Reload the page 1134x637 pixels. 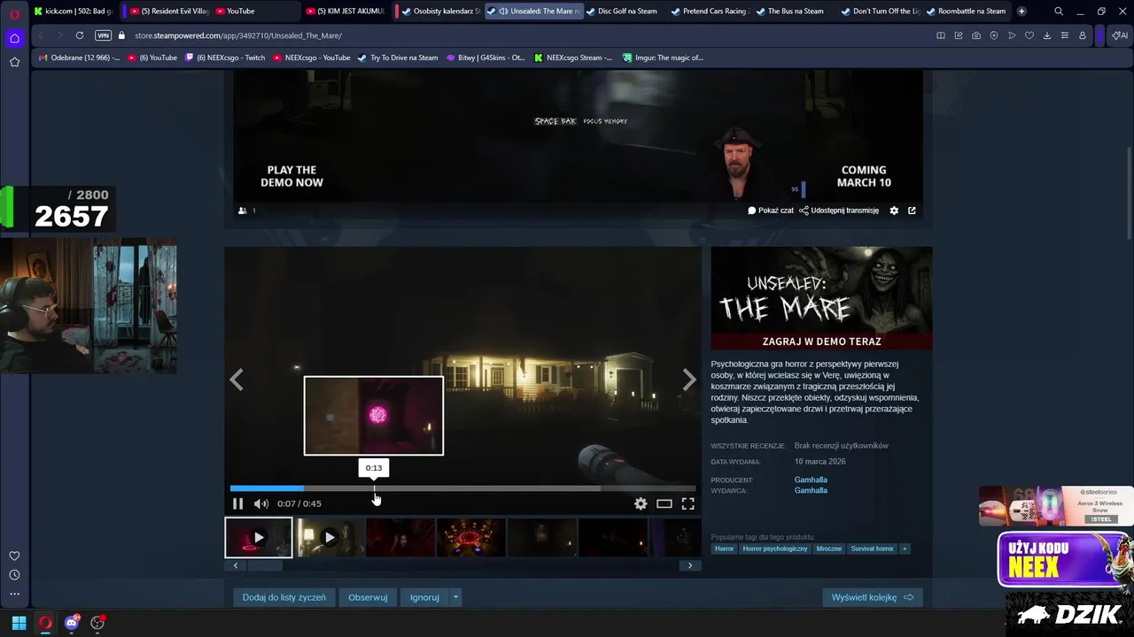(80, 35)
